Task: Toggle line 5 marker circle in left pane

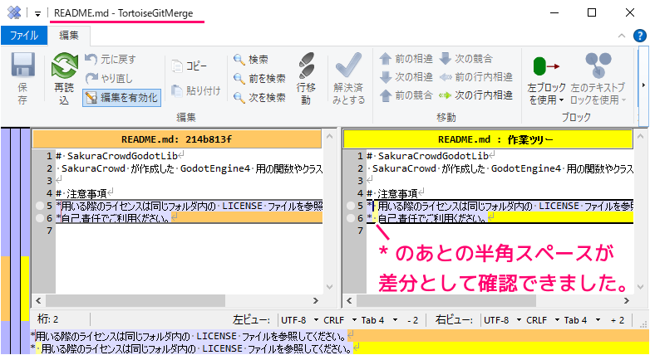Action: click(39, 206)
